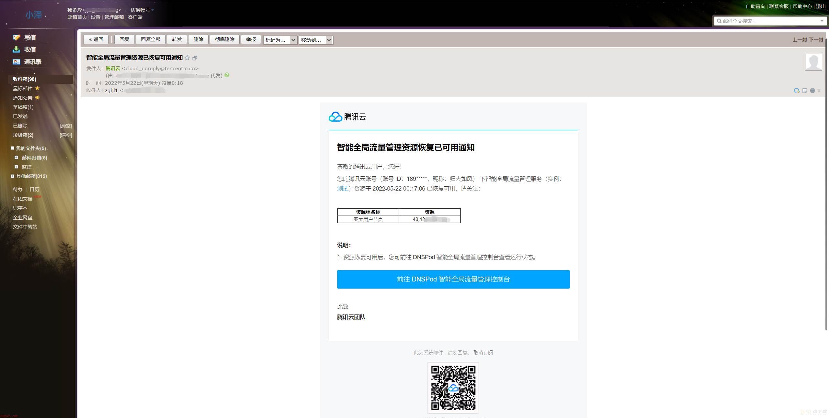
Task: Click 退出 logout link
Action: [821, 6]
